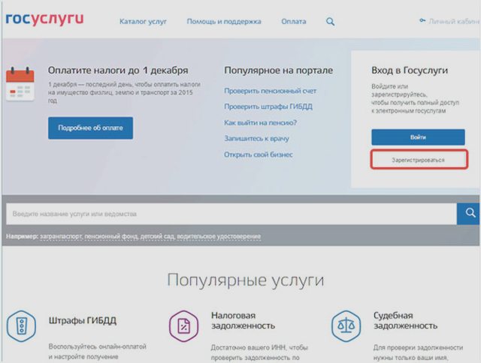Open Оплата menu item
This screenshot has height=363, width=481.
294,22
